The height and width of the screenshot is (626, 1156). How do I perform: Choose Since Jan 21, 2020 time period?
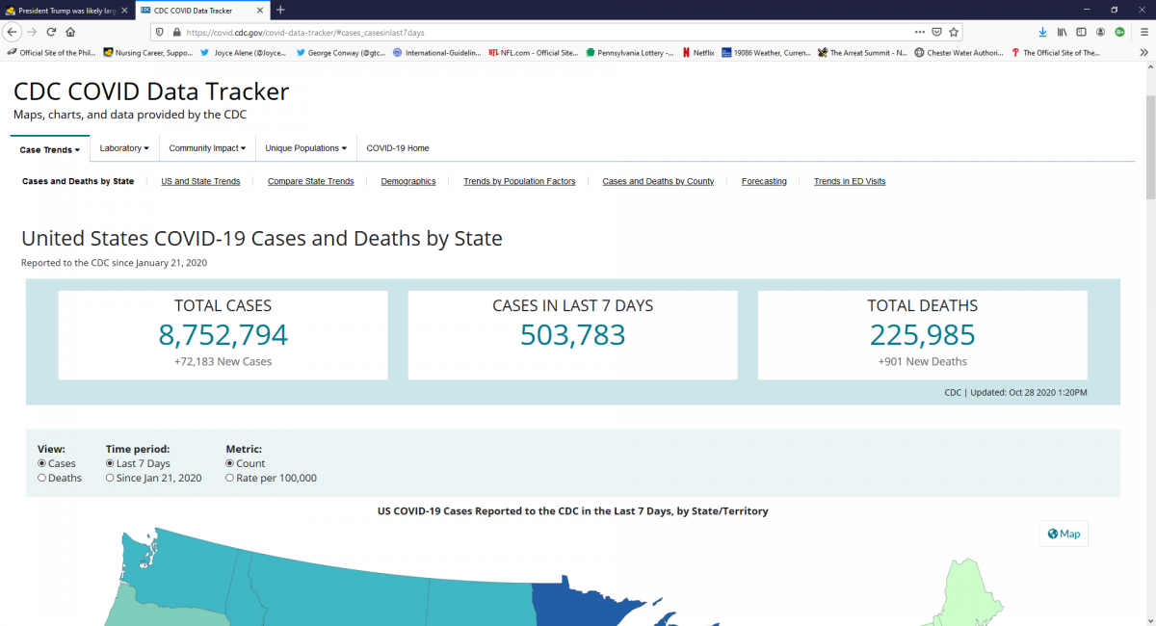(x=110, y=478)
